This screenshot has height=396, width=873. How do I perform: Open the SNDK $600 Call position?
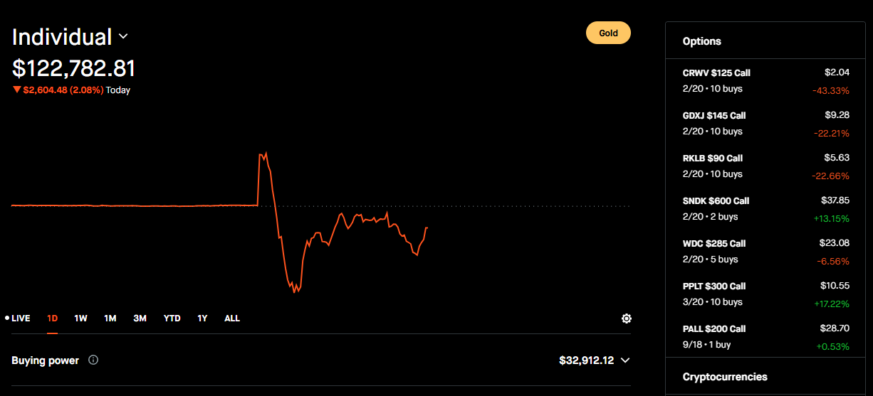coord(765,208)
